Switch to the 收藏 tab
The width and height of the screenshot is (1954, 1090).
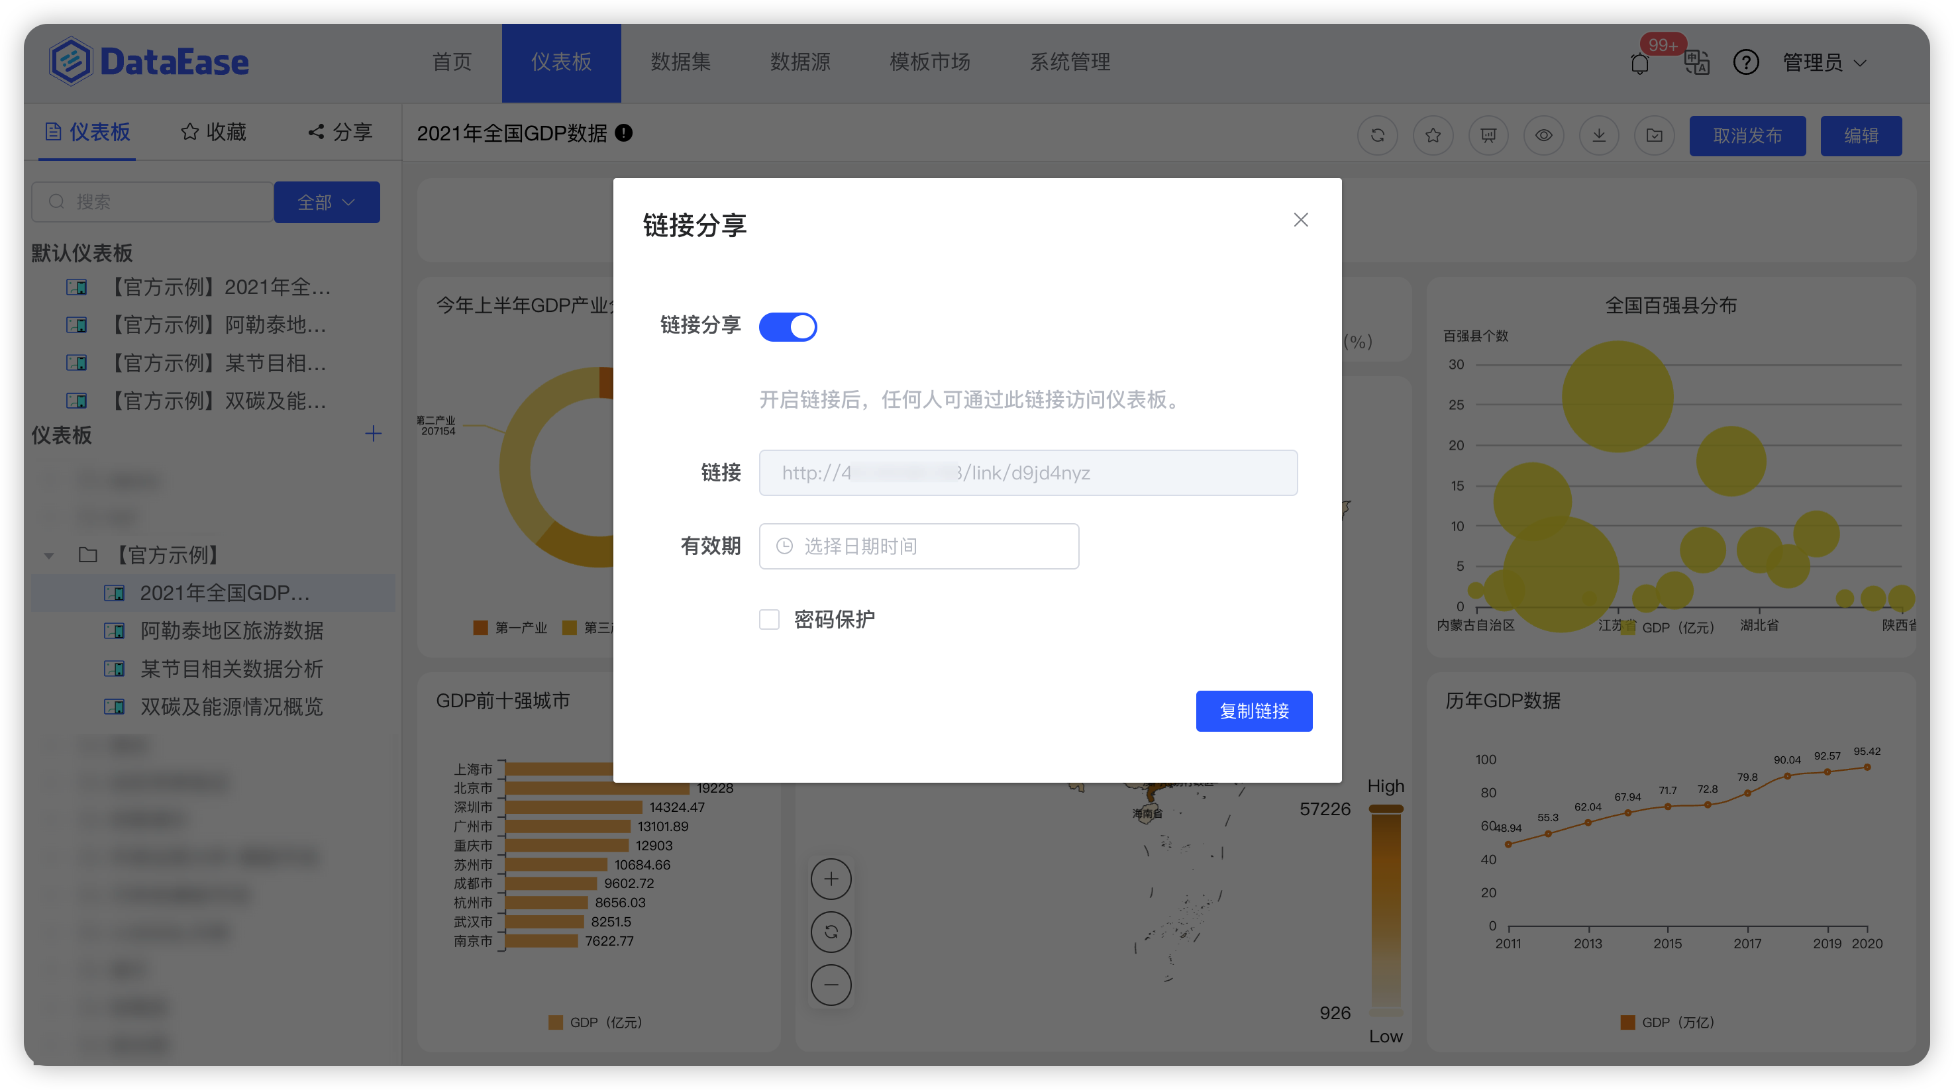coord(213,132)
